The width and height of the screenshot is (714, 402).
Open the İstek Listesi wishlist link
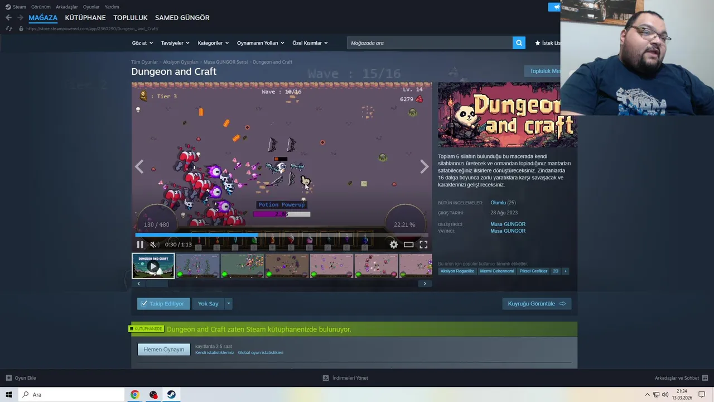(x=548, y=43)
